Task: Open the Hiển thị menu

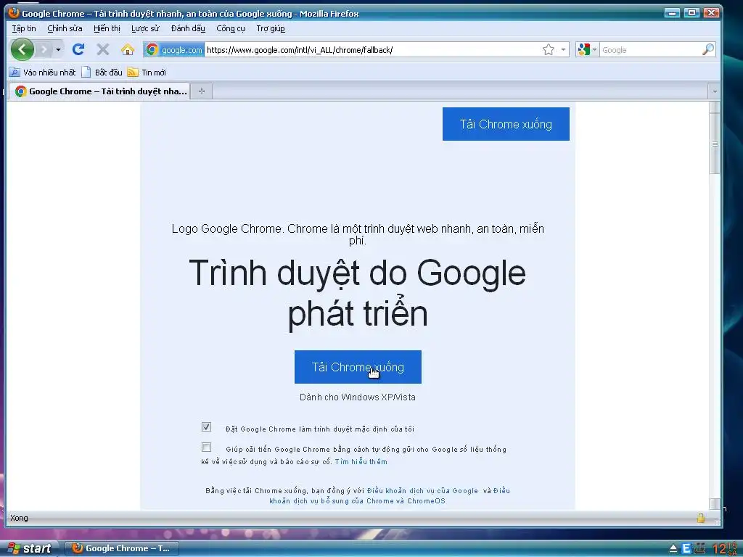Action: (x=107, y=28)
